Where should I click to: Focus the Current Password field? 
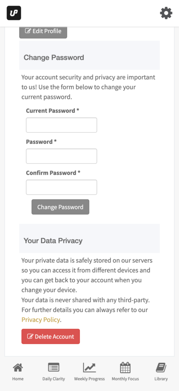point(61,125)
